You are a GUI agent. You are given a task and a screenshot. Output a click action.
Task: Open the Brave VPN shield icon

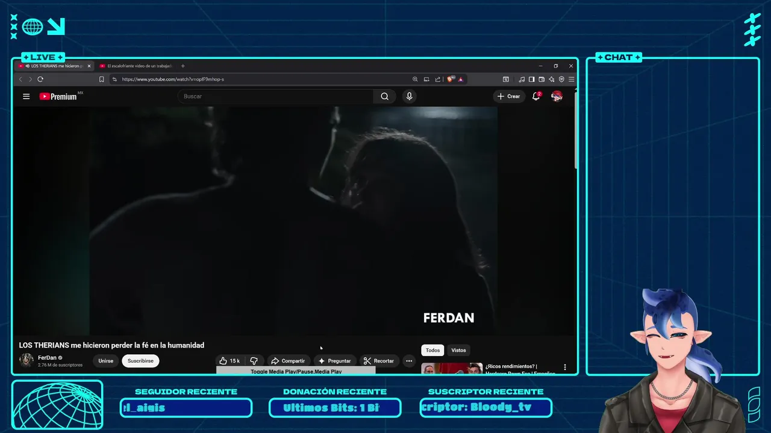[x=561, y=79]
